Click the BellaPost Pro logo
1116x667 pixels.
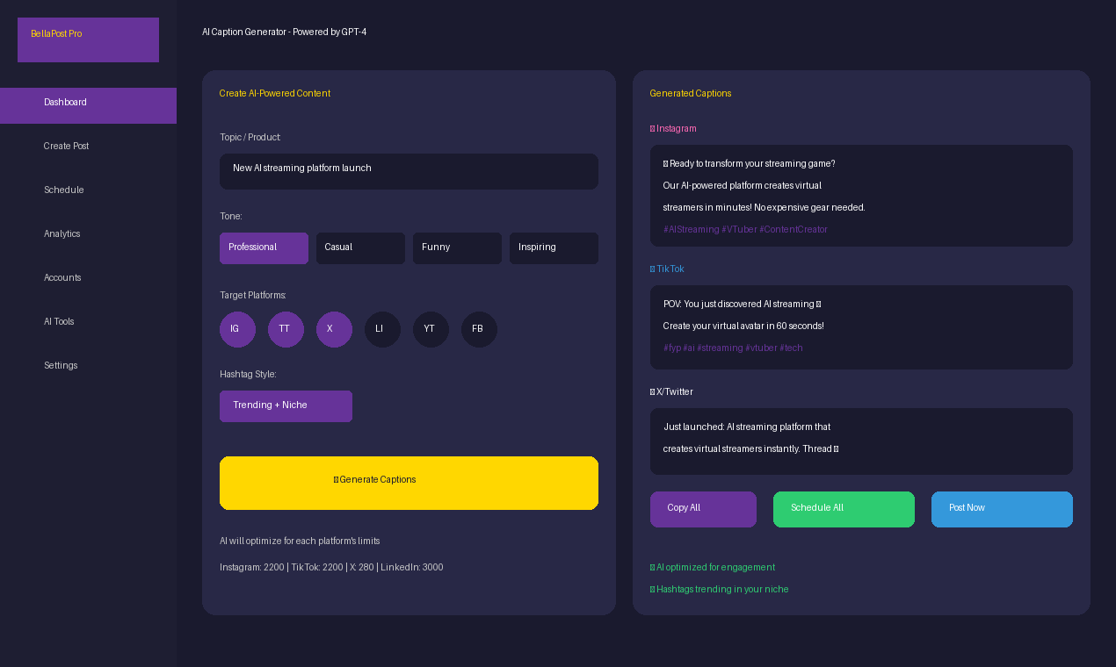coord(88,39)
